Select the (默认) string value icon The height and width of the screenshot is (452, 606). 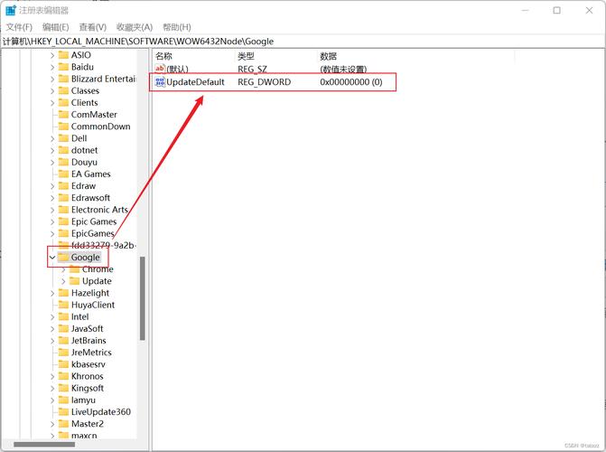click(159, 69)
